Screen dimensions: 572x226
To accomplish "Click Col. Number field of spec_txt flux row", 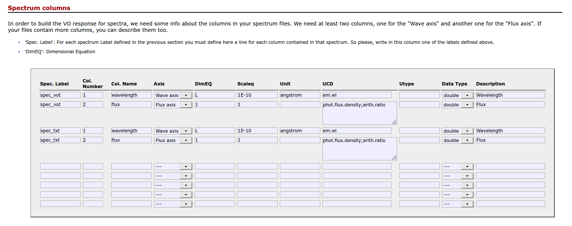I will coord(93,140).
